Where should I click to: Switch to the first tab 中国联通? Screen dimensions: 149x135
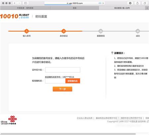25,8
